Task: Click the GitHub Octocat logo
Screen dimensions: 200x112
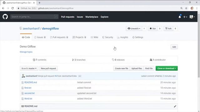Action: click(x=5, y=17)
